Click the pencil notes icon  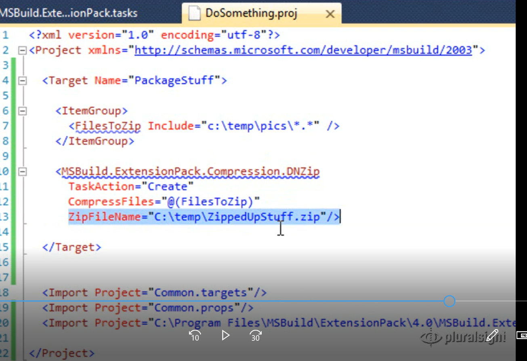pos(492,335)
